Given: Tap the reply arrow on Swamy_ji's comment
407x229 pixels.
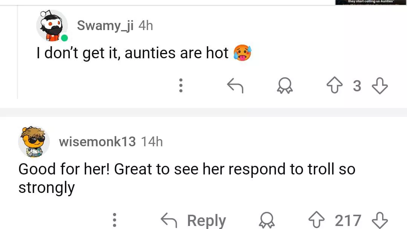Looking at the screenshot, I should 235,86.
